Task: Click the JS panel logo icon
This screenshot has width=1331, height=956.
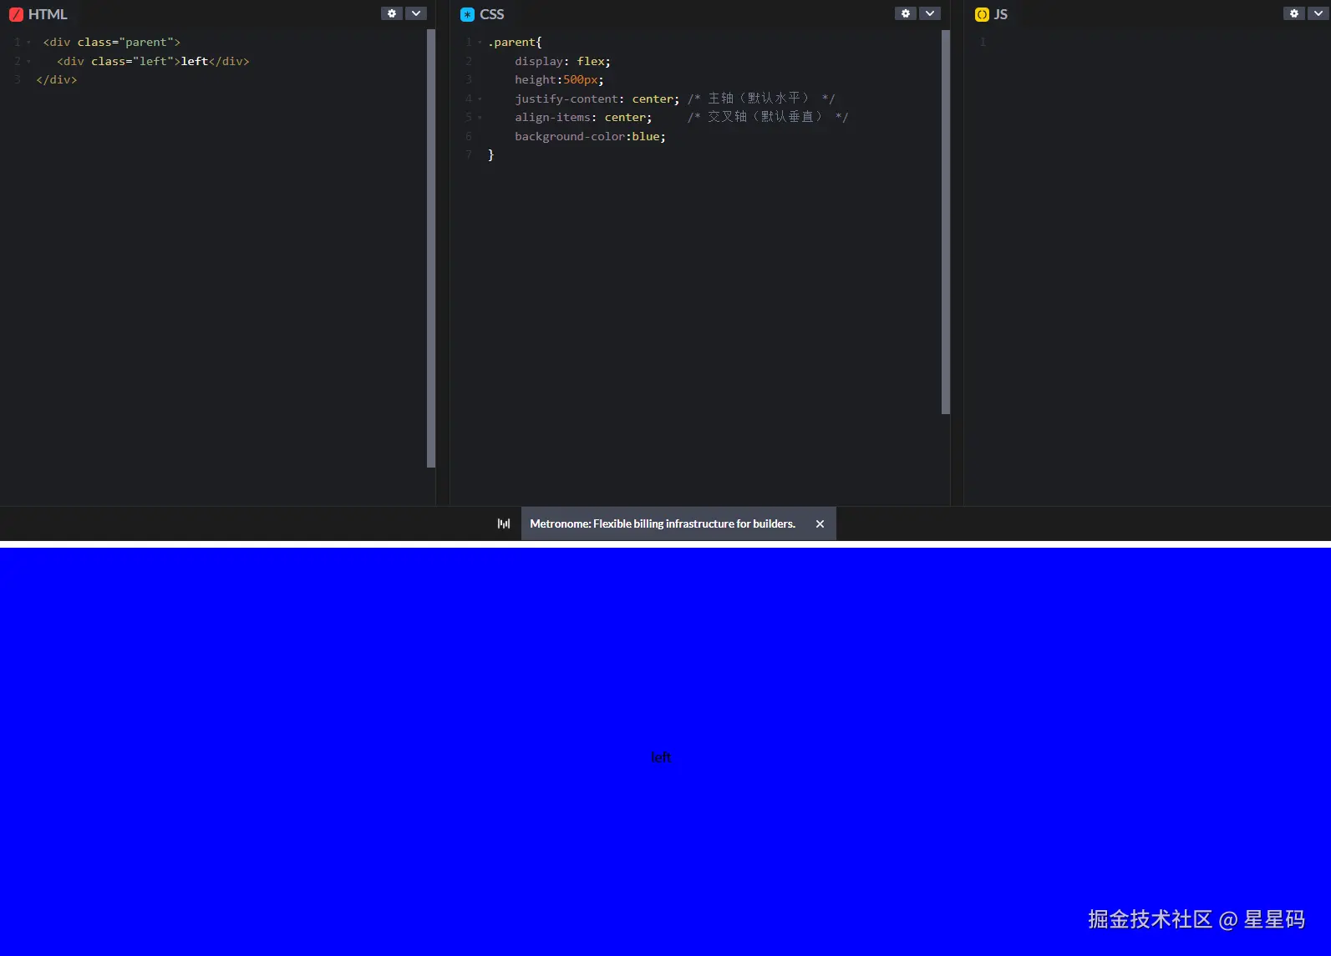Action: [x=982, y=14]
